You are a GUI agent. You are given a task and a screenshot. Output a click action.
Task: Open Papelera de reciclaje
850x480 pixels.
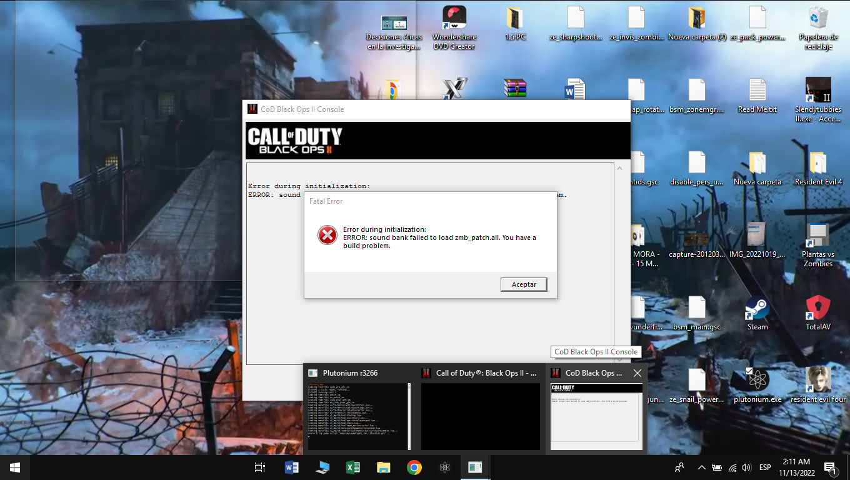818,28
